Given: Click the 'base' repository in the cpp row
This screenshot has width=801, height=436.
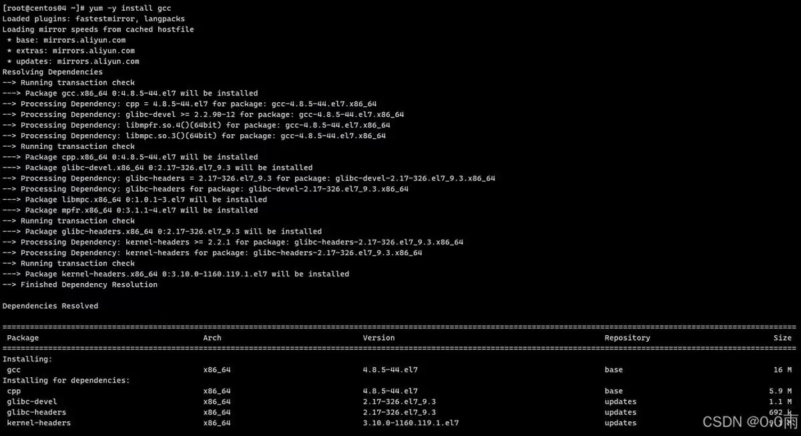Looking at the screenshot, I should point(613,392).
